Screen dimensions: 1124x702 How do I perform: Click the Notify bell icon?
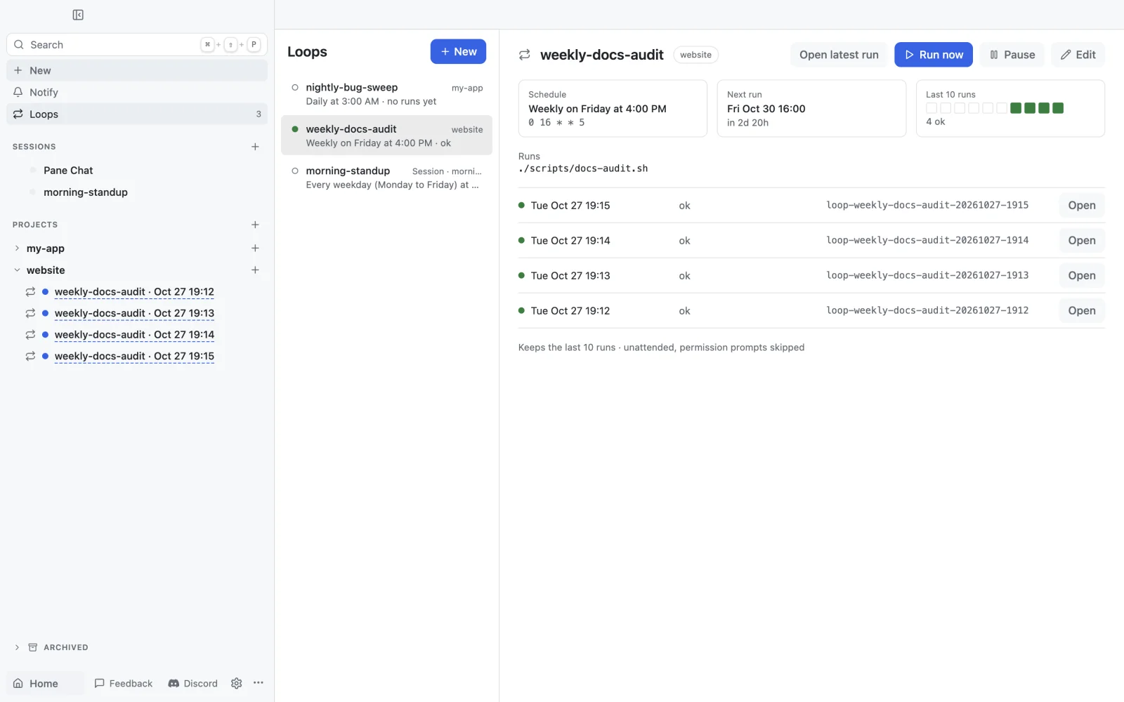coord(18,92)
